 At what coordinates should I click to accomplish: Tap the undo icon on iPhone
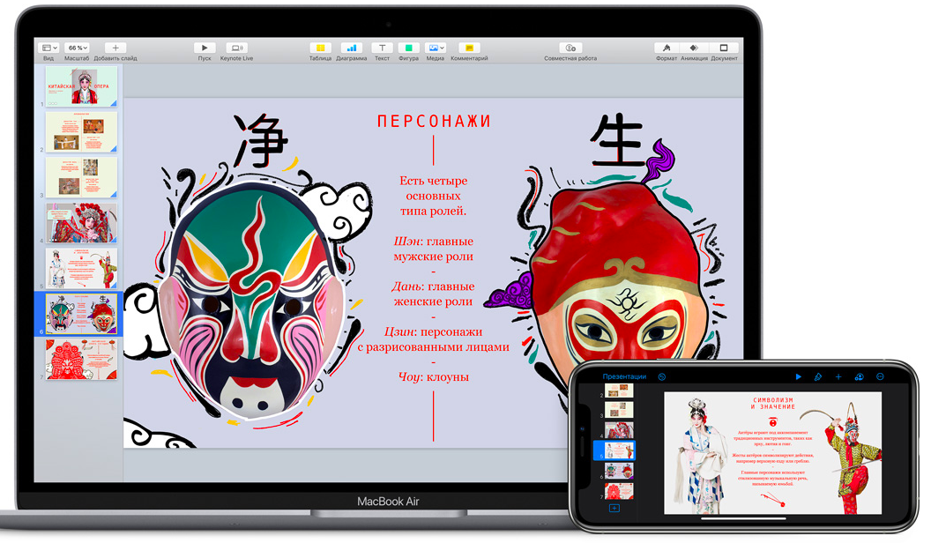click(662, 376)
